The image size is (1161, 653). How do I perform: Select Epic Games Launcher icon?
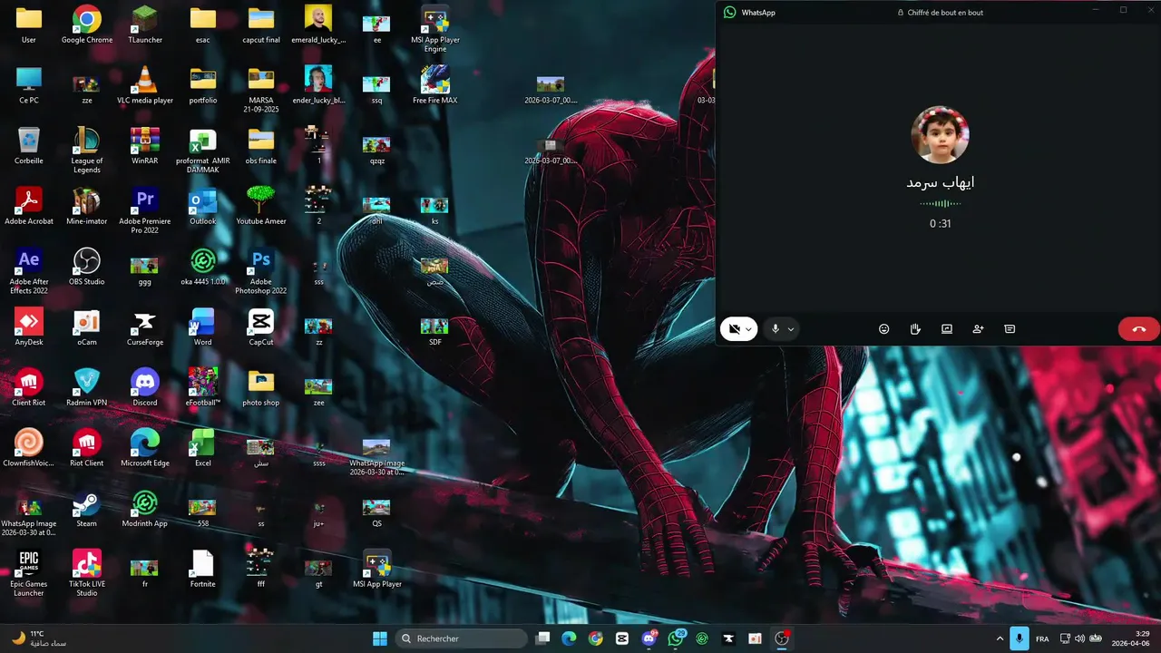pyautogui.click(x=29, y=573)
